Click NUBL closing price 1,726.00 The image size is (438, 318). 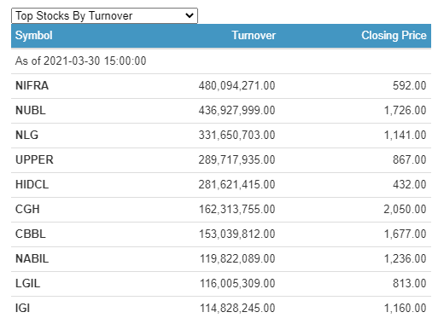pyautogui.click(x=405, y=111)
